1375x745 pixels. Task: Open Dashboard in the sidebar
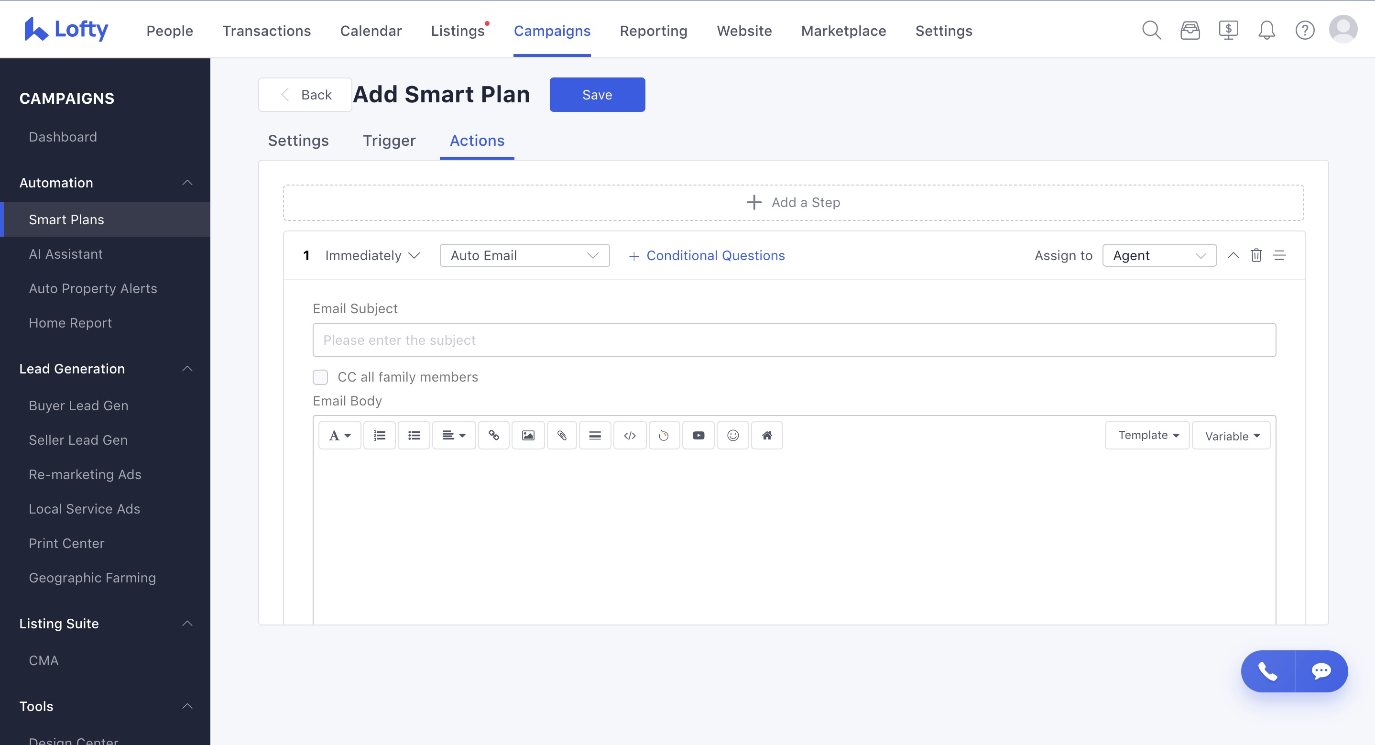pos(63,137)
